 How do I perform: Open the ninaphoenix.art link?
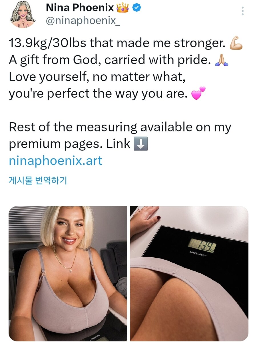[x=55, y=160]
